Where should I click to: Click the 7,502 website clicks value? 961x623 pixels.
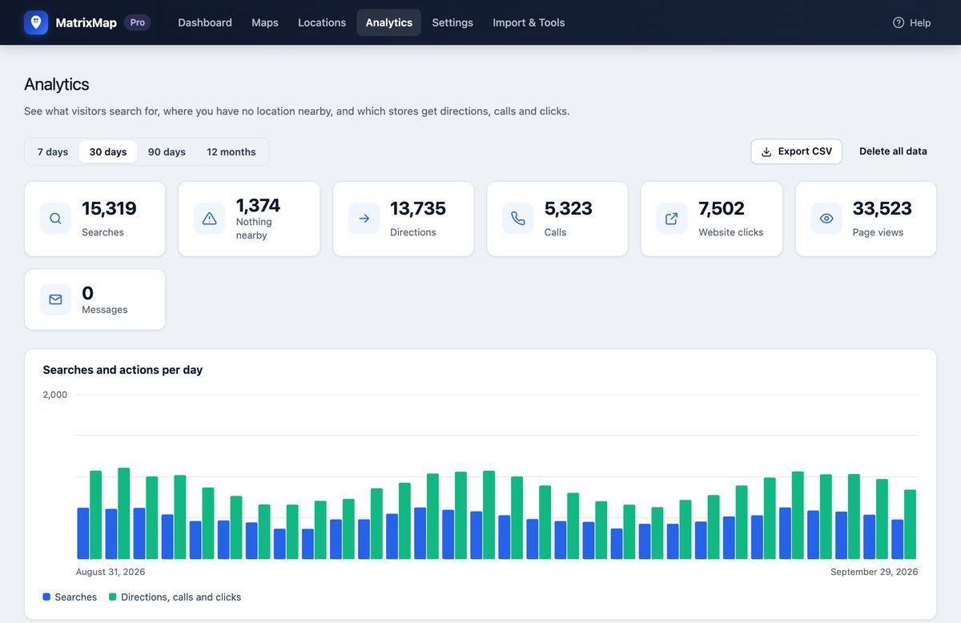722,208
